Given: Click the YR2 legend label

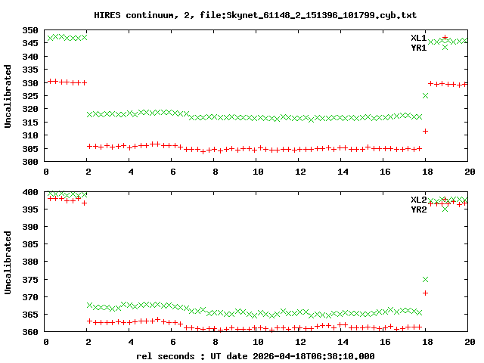Looking at the screenshot, I should (x=418, y=209).
